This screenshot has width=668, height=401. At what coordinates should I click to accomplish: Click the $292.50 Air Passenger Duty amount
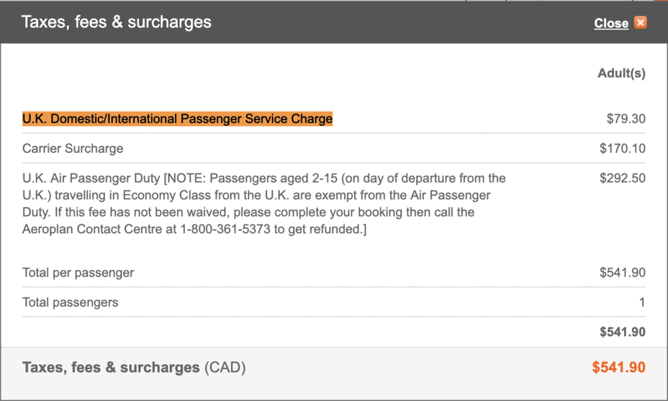[623, 178]
